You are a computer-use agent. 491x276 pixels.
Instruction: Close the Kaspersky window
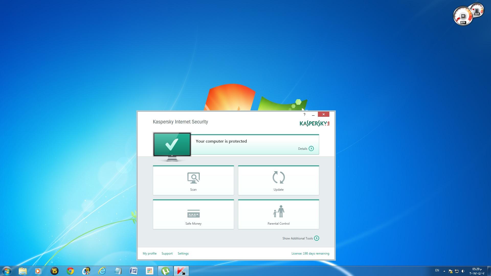[x=323, y=114]
